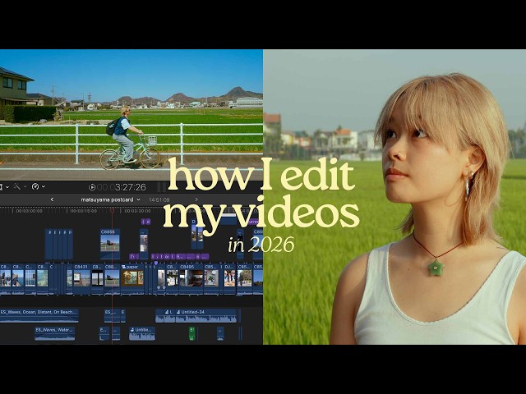Select the paper compound clip
The width and height of the screenshot is (526, 394).
(x=132, y=279)
